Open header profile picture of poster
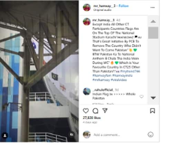The height and width of the screenshot is (145, 186). (x=87, y=7)
